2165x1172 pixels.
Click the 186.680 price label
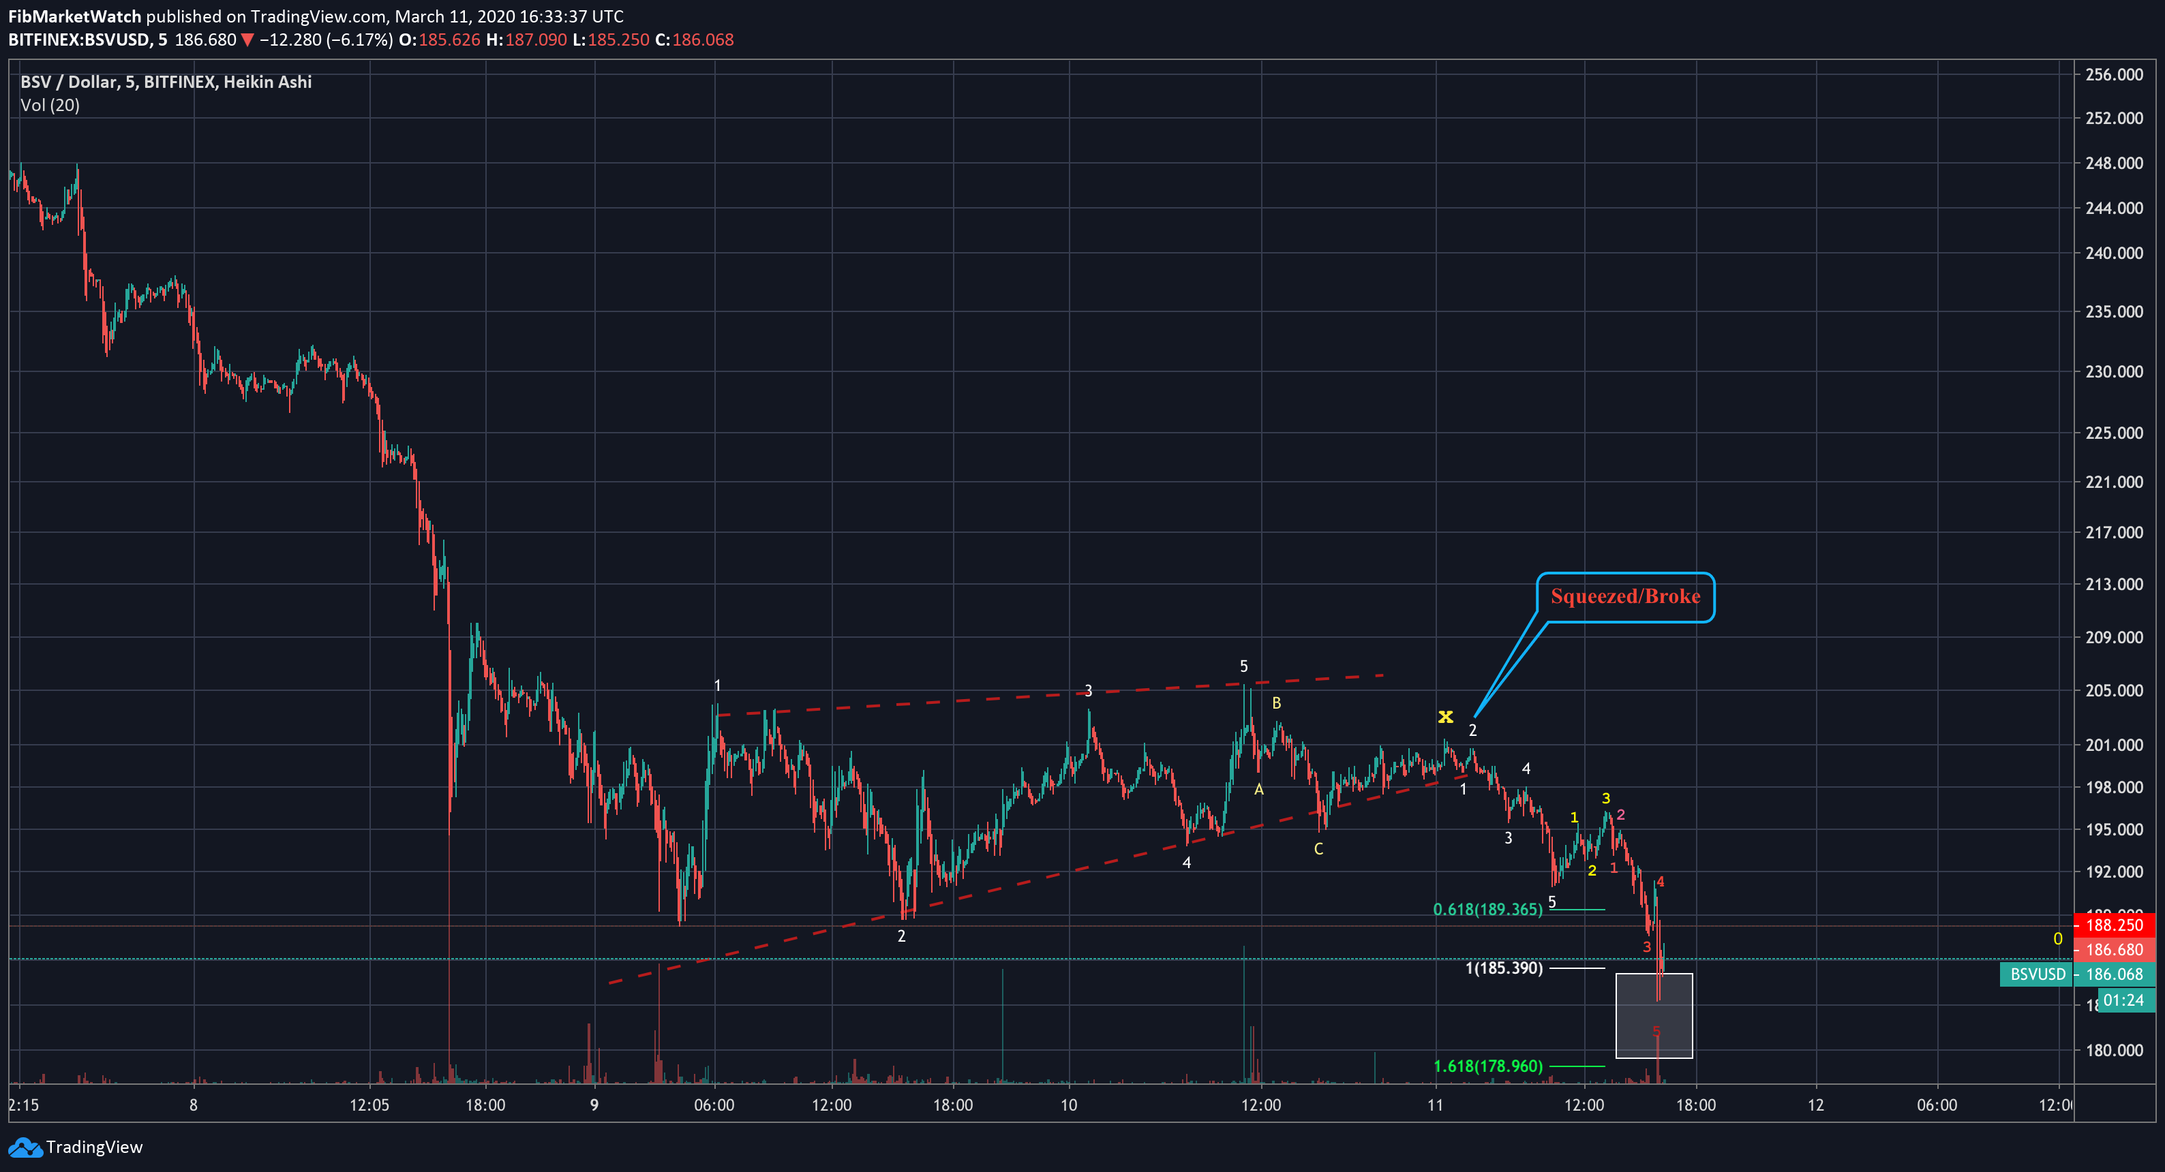(2115, 949)
